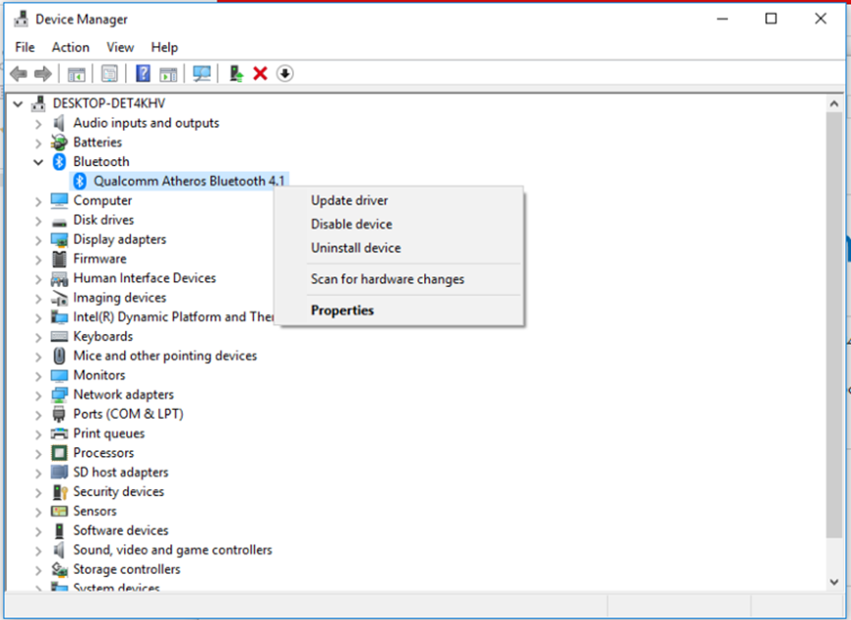Viewport: 851px width, 620px height.
Task: Choose Disable device from context menu
Action: pos(398,224)
